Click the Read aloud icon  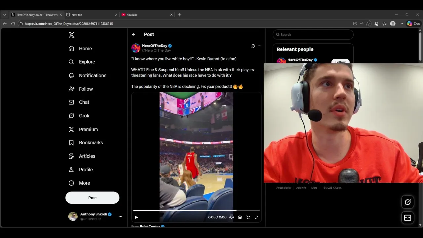361,24
